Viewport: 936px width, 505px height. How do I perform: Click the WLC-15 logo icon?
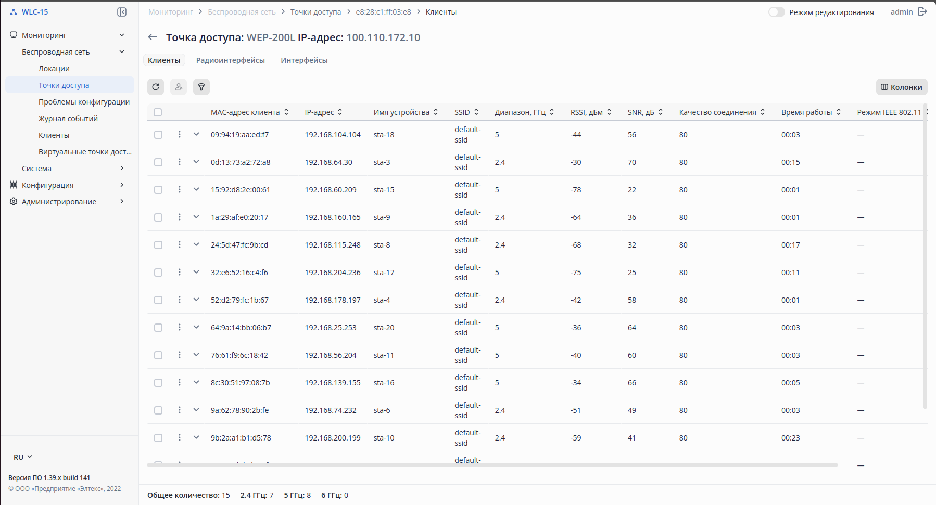14,12
